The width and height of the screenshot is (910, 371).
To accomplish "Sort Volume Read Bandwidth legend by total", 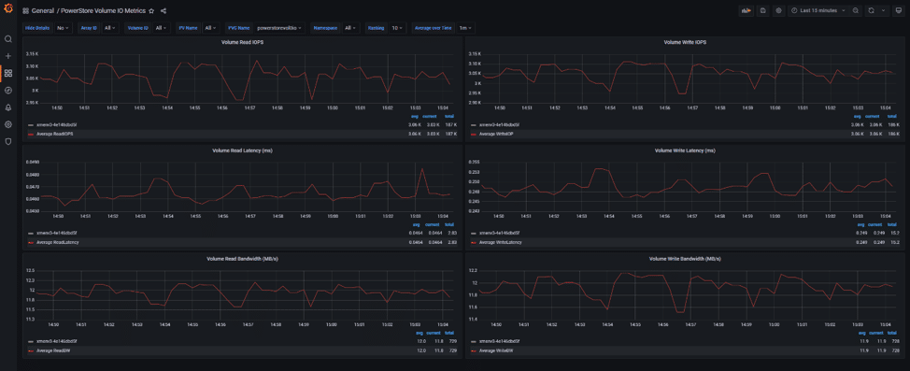I will (x=449, y=333).
